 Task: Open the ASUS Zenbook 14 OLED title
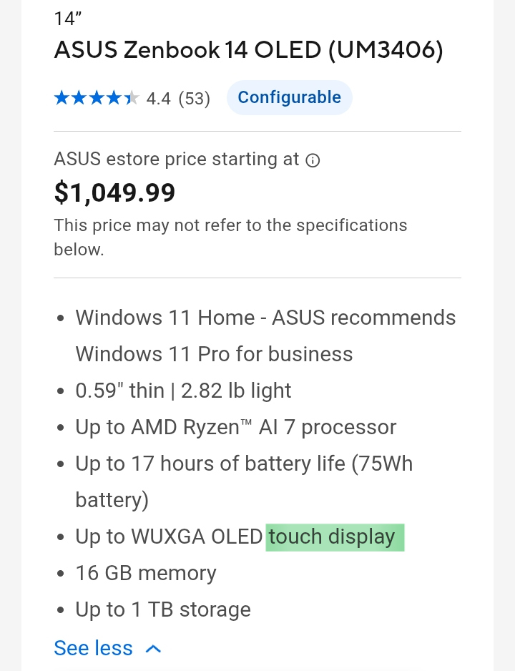coord(249,51)
